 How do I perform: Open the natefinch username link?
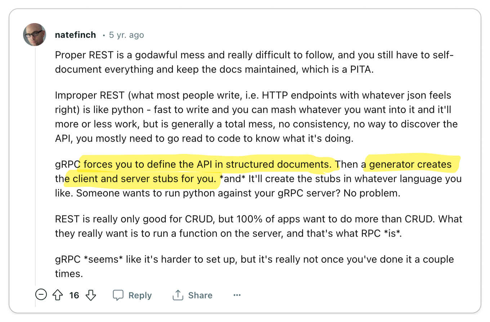(75, 35)
